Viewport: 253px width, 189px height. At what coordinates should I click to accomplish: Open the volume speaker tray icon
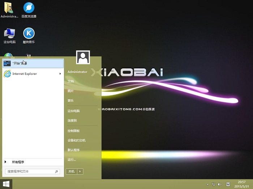tap(219, 184)
